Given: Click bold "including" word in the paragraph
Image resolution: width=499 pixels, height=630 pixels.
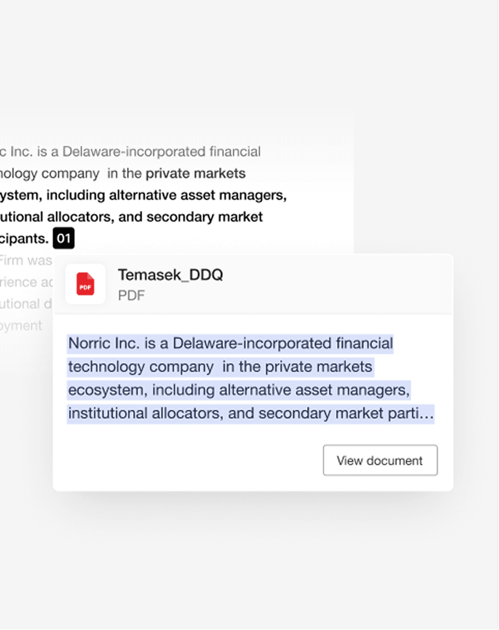Looking at the screenshot, I should click(x=76, y=195).
